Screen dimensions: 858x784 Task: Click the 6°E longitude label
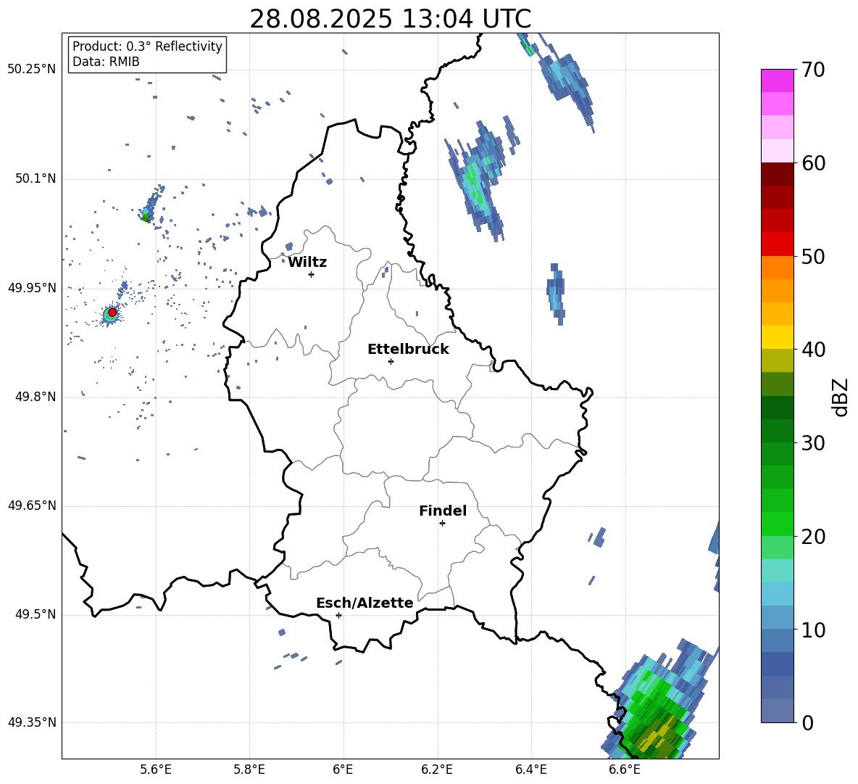343,769
